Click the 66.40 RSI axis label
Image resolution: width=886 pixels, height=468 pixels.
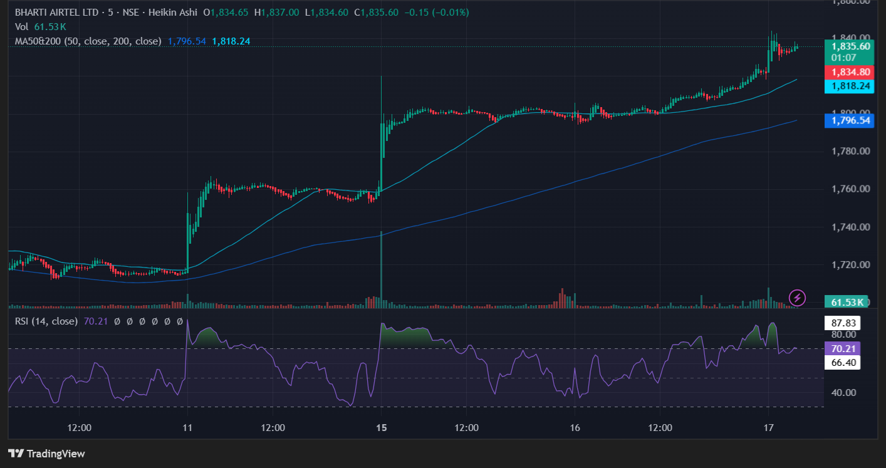point(843,363)
